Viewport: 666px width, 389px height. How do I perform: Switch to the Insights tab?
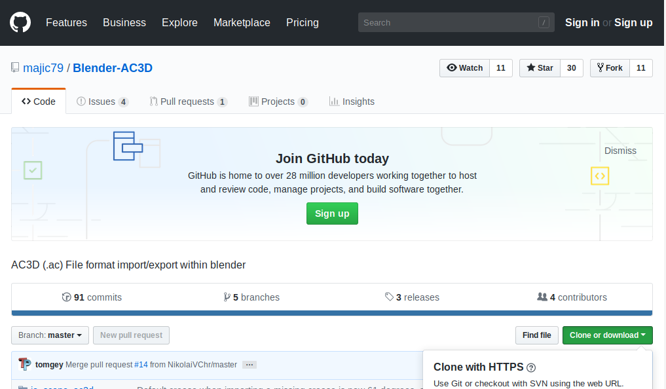(x=352, y=102)
